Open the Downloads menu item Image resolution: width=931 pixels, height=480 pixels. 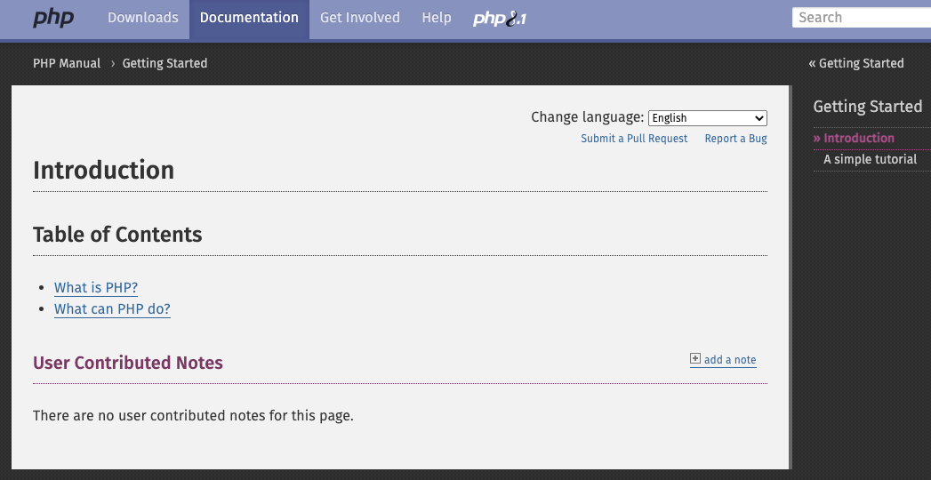pyautogui.click(x=142, y=18)
